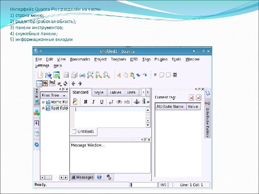
Task: Insert a line break tag icon
Action: point(111,102)
